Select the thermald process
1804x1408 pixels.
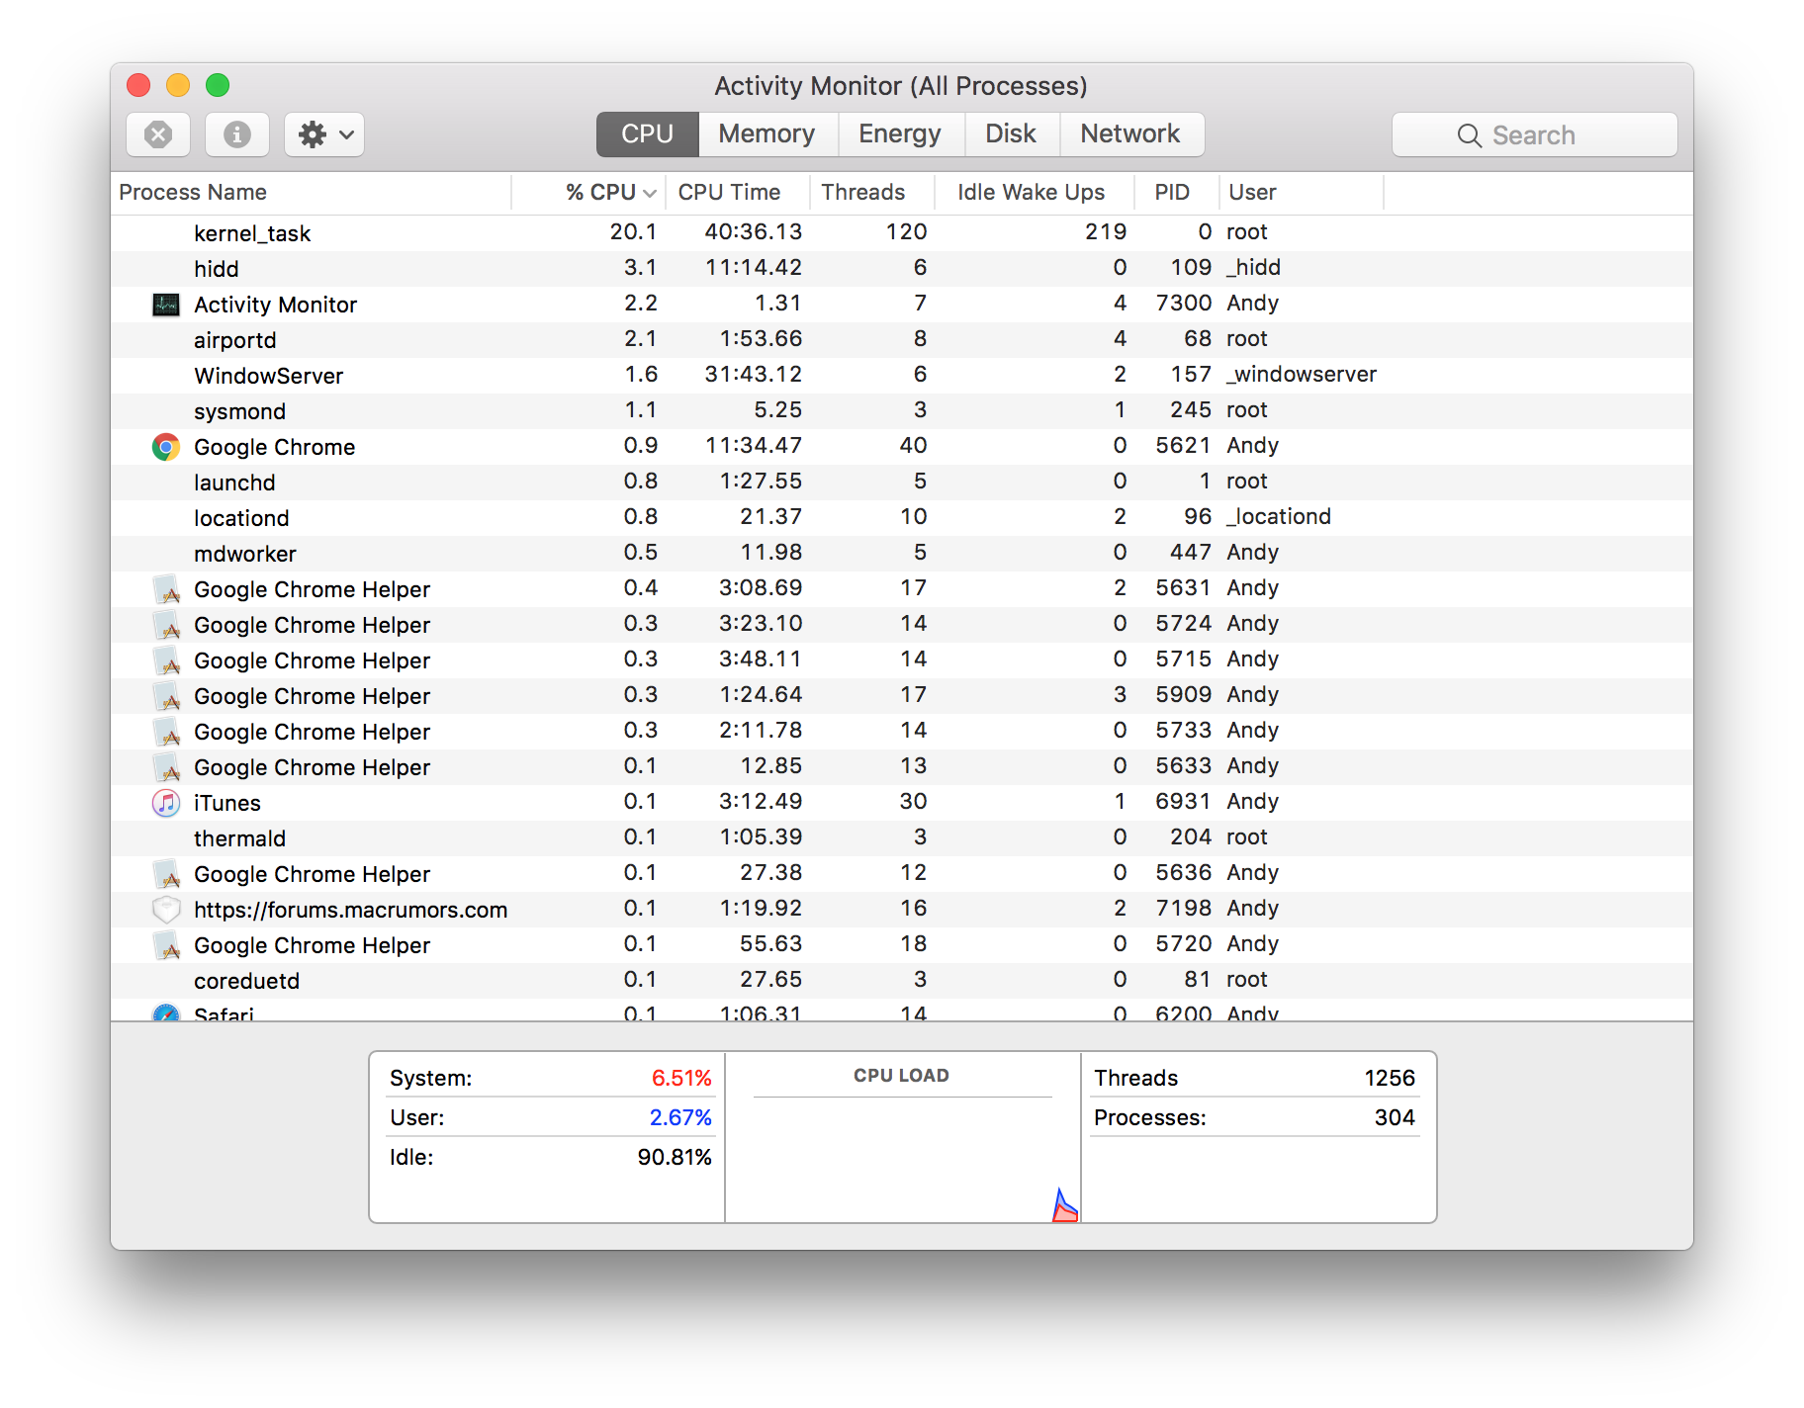point(902,838)
